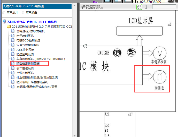178x137 pixels.
Task: Open 车身控制系统(雨刮/灯光/门锁/喇叭) diagram
Action: click(x=41, y=59)
